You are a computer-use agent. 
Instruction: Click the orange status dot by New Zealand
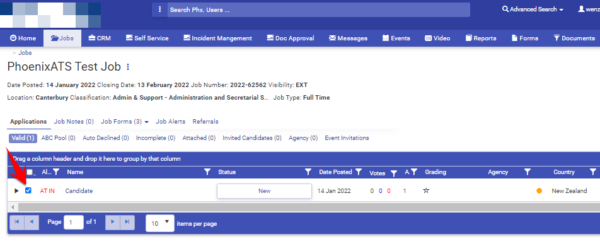click(539, 191)
